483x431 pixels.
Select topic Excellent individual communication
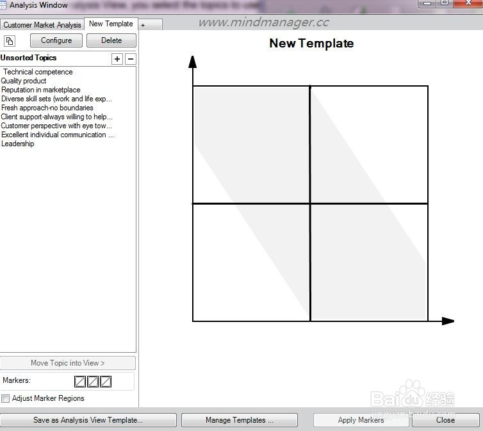coord(57,135)
